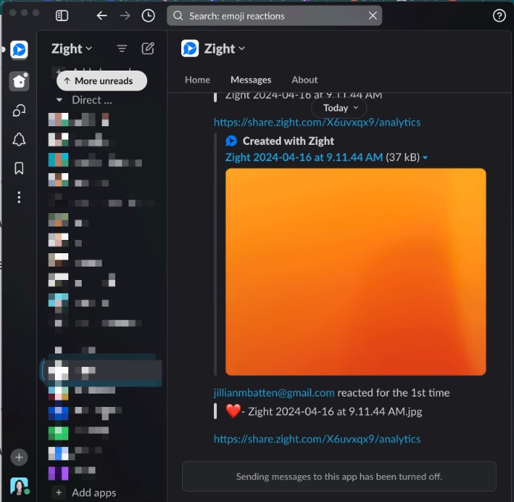Open the Today date dropdown
Viewport: 514px width, 502px height.
point(340,108)
